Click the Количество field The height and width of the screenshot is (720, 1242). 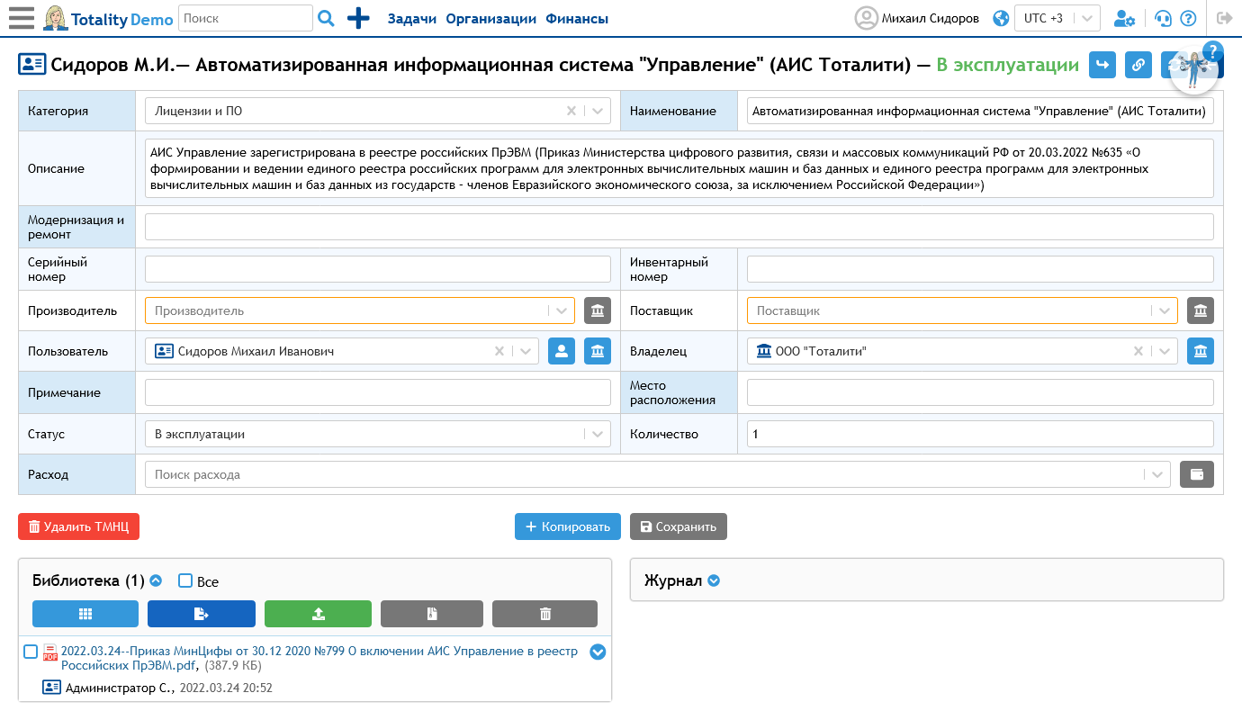[x=980, y=434]
